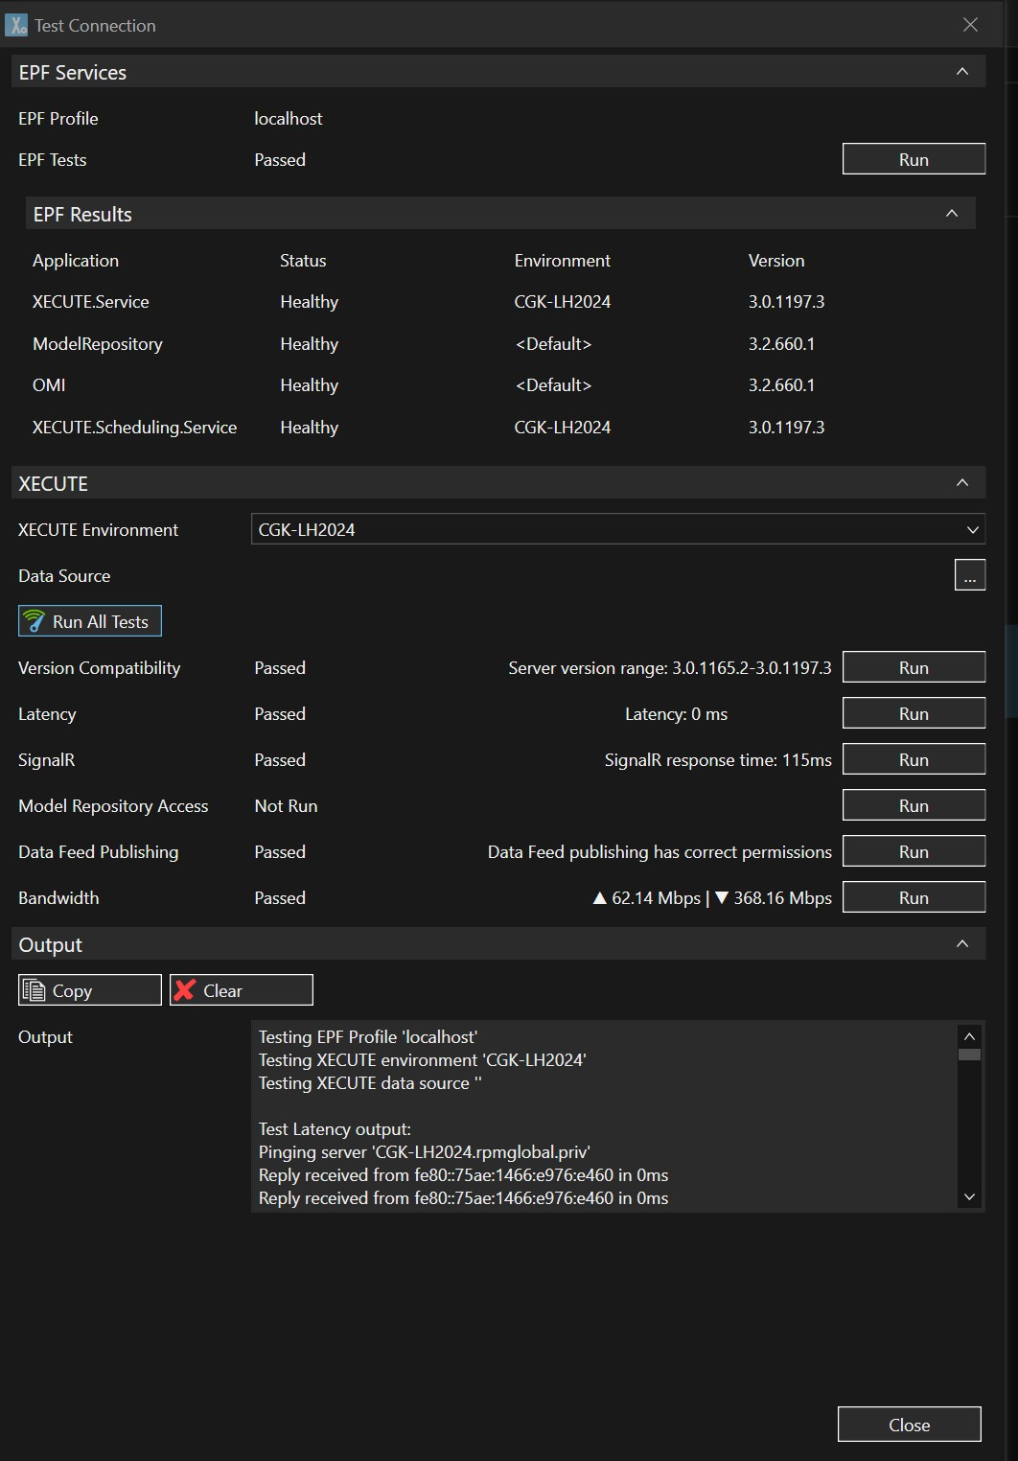The width and height of the screenshot is (1018, 1461).
Task: Click the wifi icon on Run All Tests
Action: (35, 621)
